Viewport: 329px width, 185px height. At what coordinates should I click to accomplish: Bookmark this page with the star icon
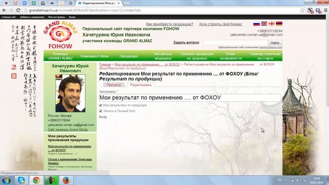pyautogui.click(x=302, y=10)
